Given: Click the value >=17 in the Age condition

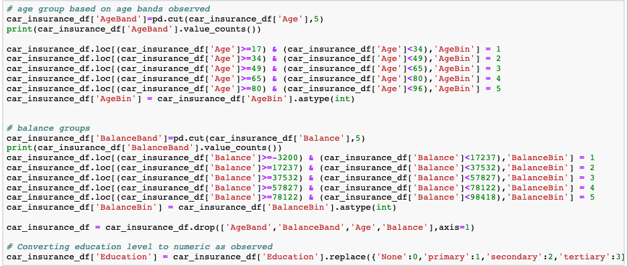Looking at the screenshot, I should [251, 49].
